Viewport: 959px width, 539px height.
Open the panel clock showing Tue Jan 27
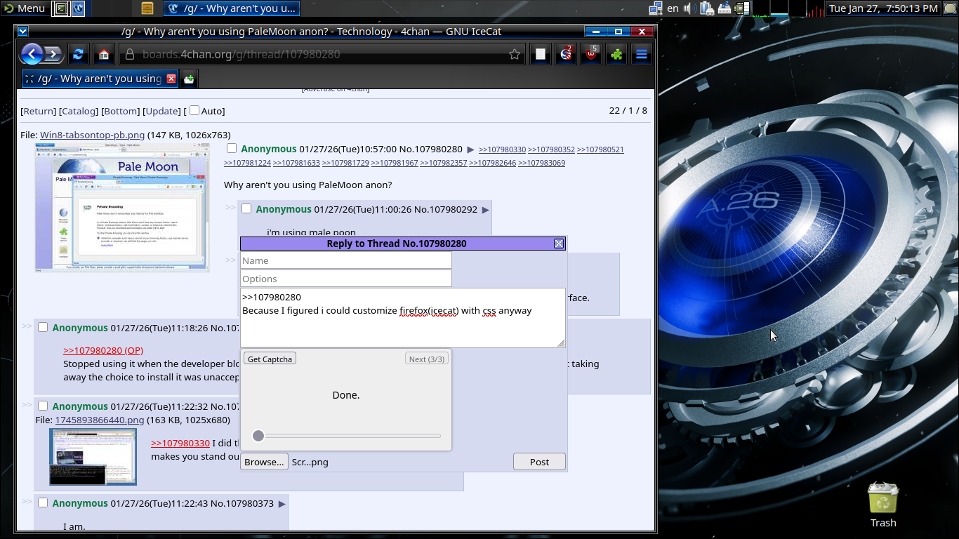pos(883,8)
